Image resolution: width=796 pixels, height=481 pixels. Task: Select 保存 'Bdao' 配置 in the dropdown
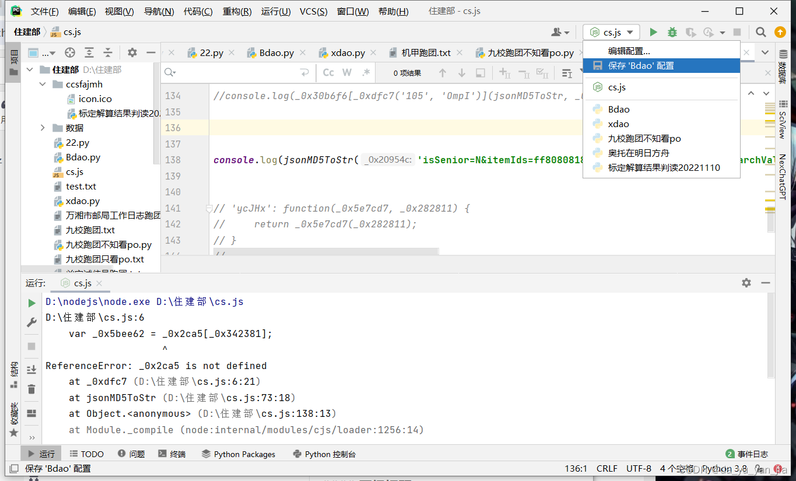tap(641, 65)
